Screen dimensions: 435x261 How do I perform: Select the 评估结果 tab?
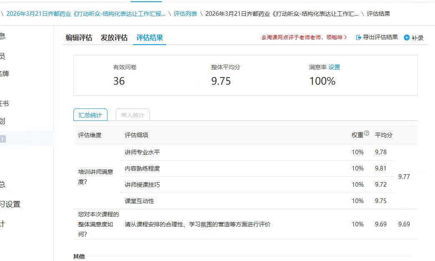(150, 38)
